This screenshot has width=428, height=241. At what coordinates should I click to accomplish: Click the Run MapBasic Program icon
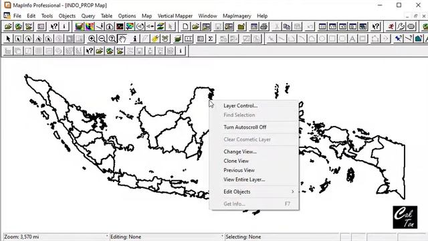pyautogui.click(x=391, y=27)
